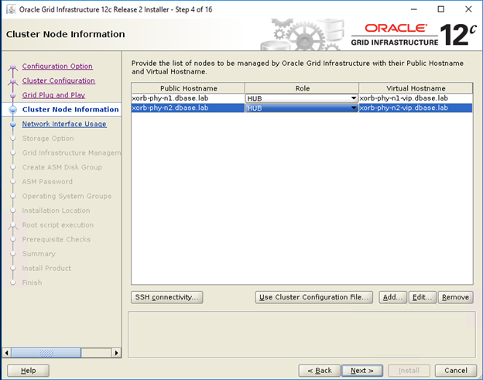Click the Prerequisite Checks step label

(57, 240)
